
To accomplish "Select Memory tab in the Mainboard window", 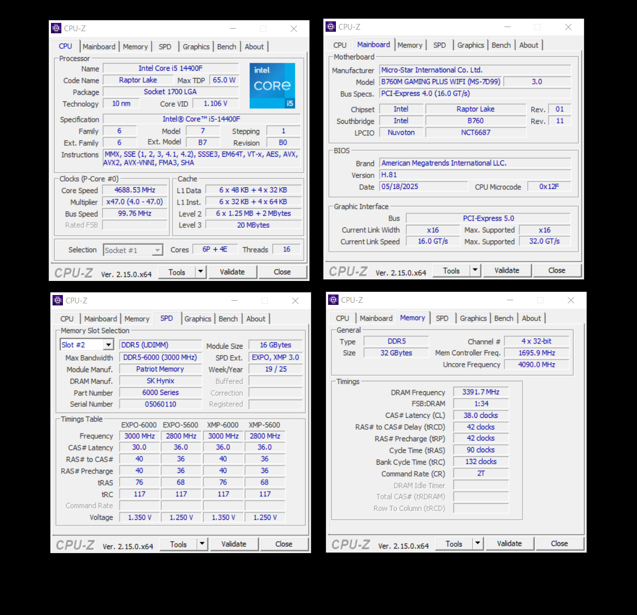I will (x=410, y=45).
